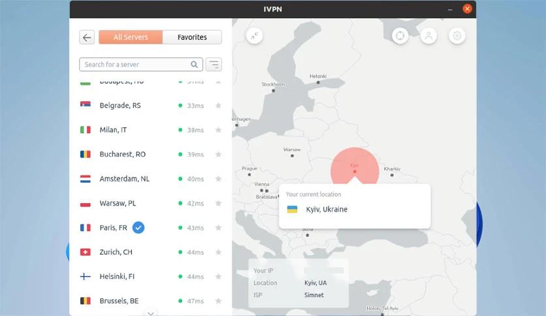Viewport: 546px width, 316px height.
Task: Focus the Search for a server field
Action: pyautogui.click(x=140, y=65)
